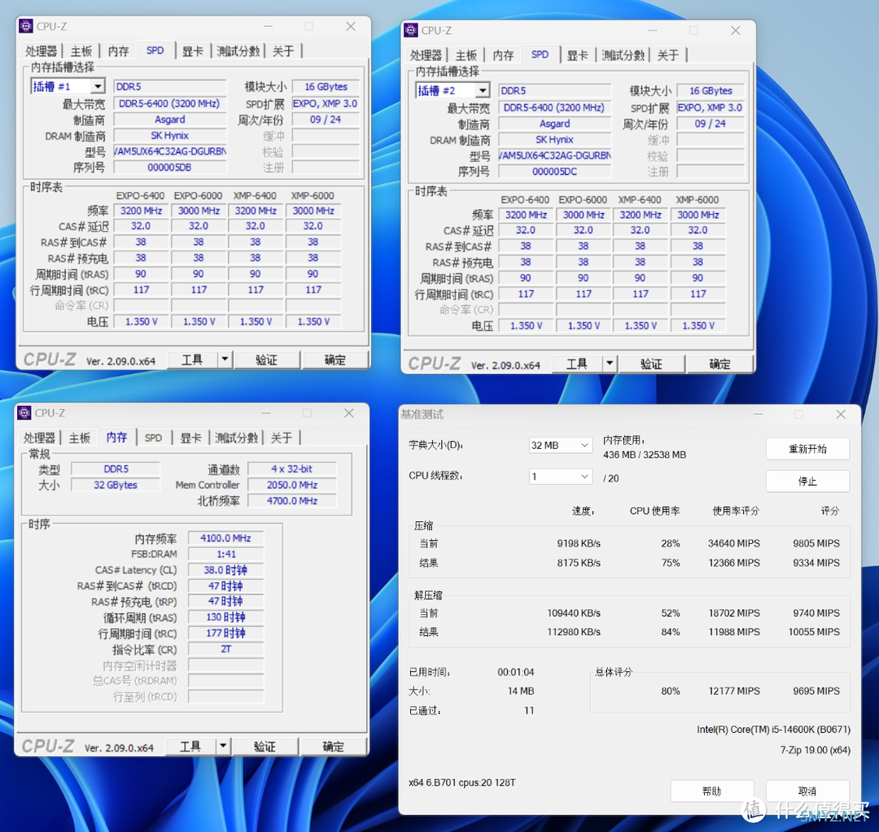879x832 pixels.
Task: Stop the benchmark with 停止 button
Action: (x=808, y=481)
